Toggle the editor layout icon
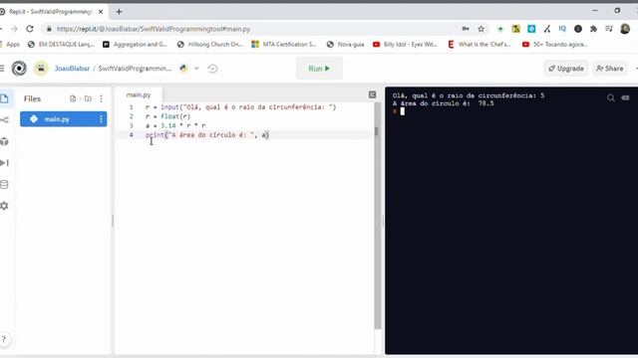The image size is (638, 358). coord(372,94)
